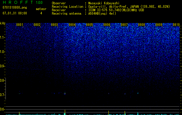Viewport: 182px width, 115px height.
Task: Click the 0.9 kHz axis label
Action: pos(3,66)
